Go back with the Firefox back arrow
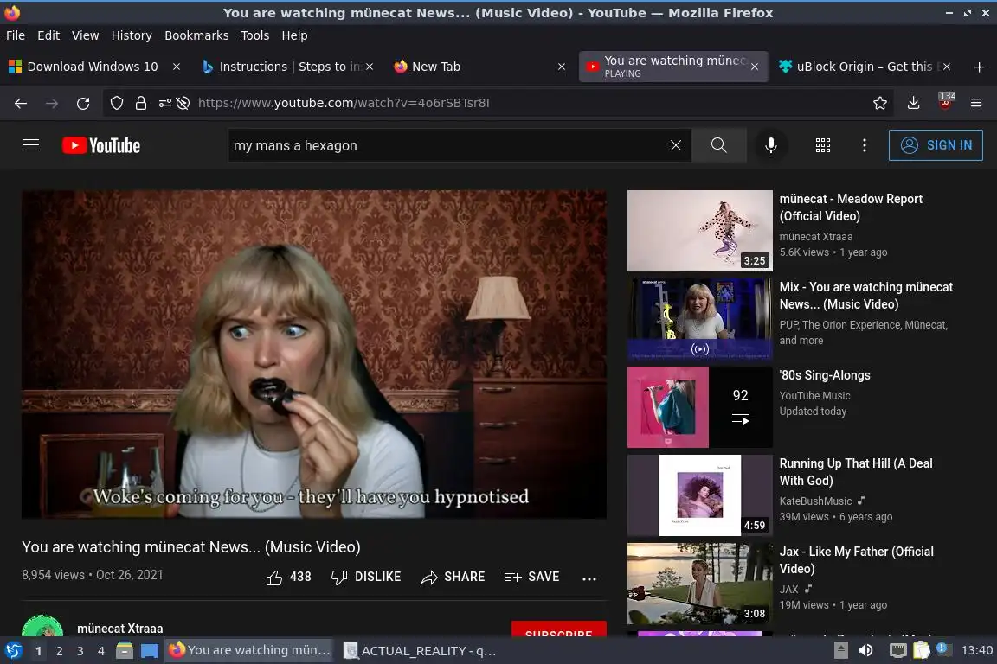 [21, 103]
